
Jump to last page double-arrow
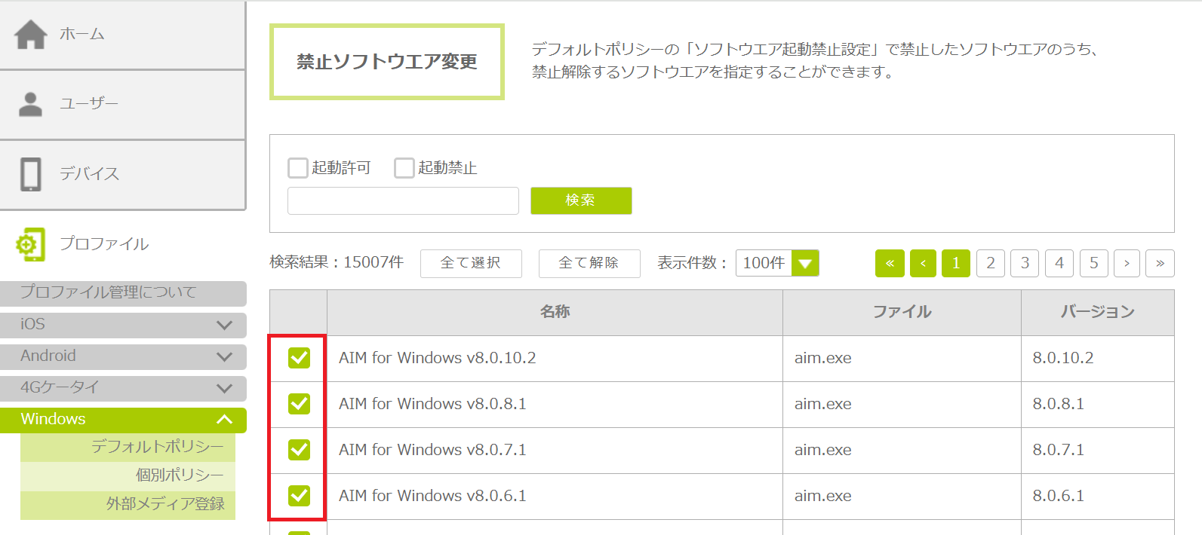(1160, 263)
